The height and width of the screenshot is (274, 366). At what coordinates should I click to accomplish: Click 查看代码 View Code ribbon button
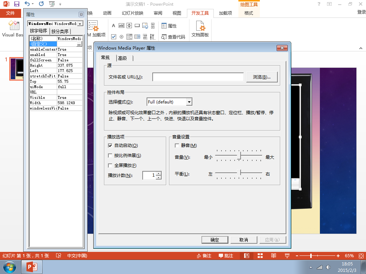click(x=173, y=37)
